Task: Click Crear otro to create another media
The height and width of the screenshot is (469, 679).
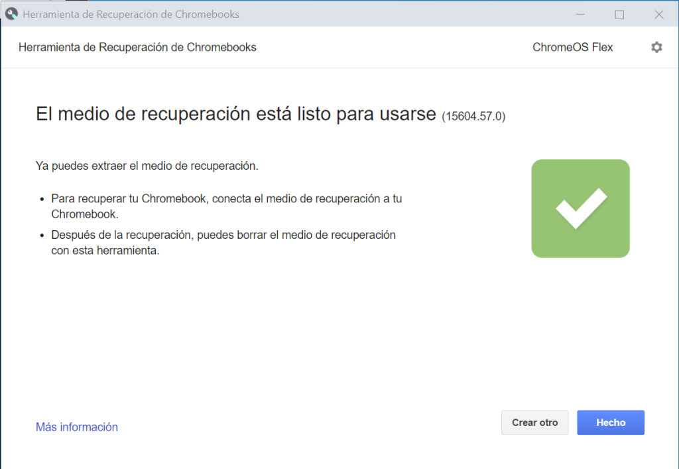Action: pyautogui.click(x=534, y=423)
